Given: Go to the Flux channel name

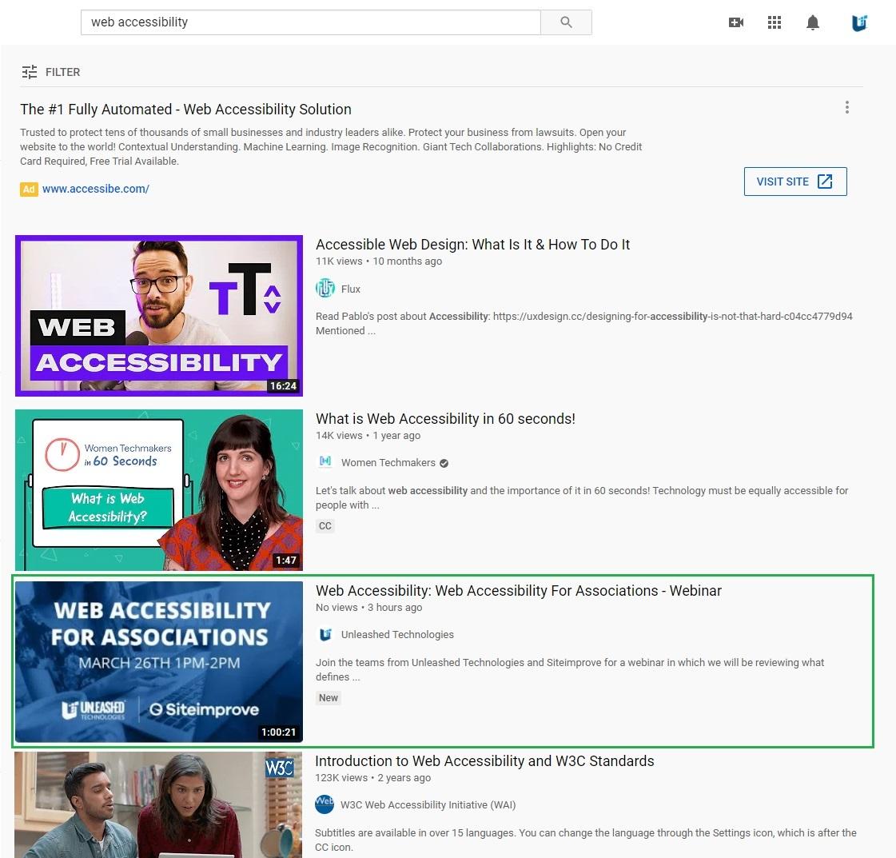Looking at the screenshot, I should click(350, 289).
